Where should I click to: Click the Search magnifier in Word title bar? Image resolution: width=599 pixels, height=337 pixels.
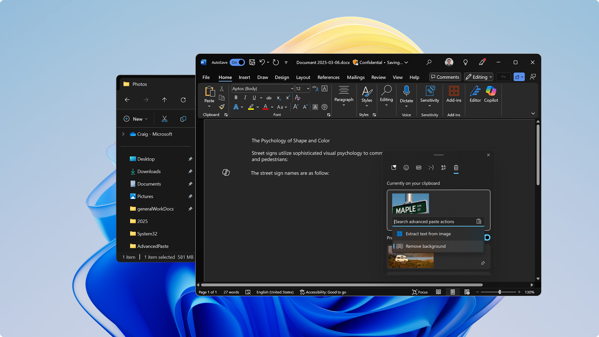429,62
